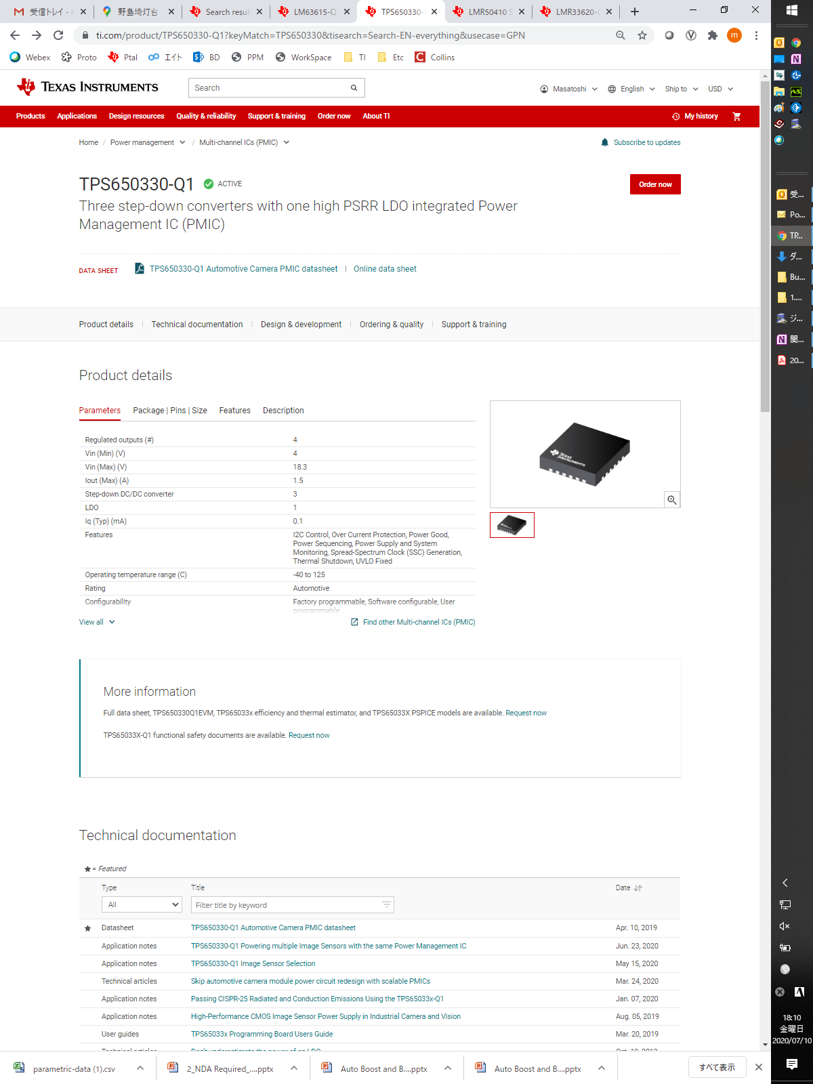The image size is (813, 1084).
Task: Open the WorkSpace bookmark
Action: (x=304, y=58)
